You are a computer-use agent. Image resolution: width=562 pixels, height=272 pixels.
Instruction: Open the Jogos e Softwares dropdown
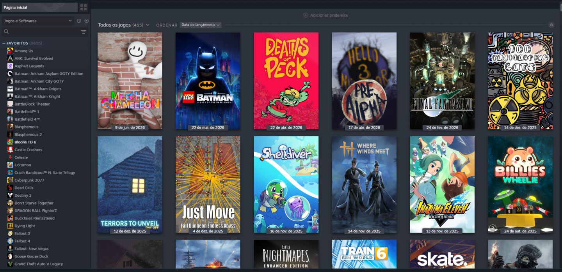click(x=37, y=21)
